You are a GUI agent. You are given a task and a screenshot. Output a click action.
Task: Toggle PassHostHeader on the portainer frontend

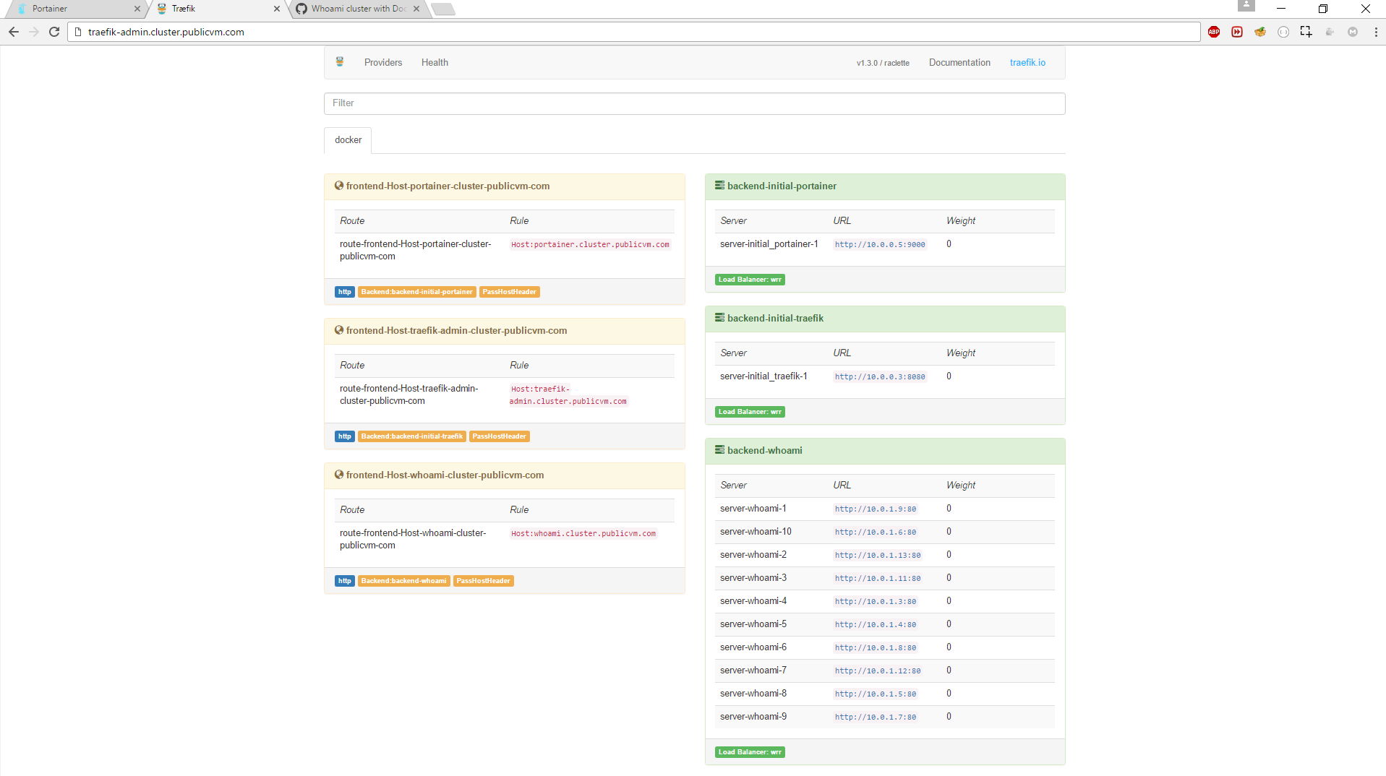click(509, 291)
